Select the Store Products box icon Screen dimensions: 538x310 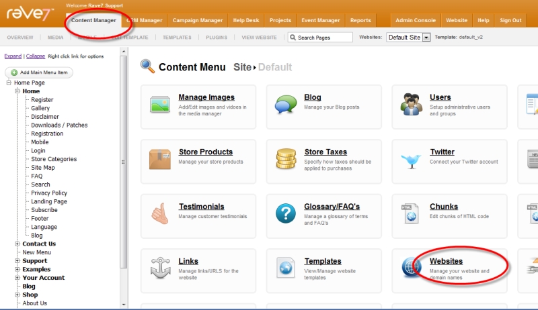coord(160,159)
